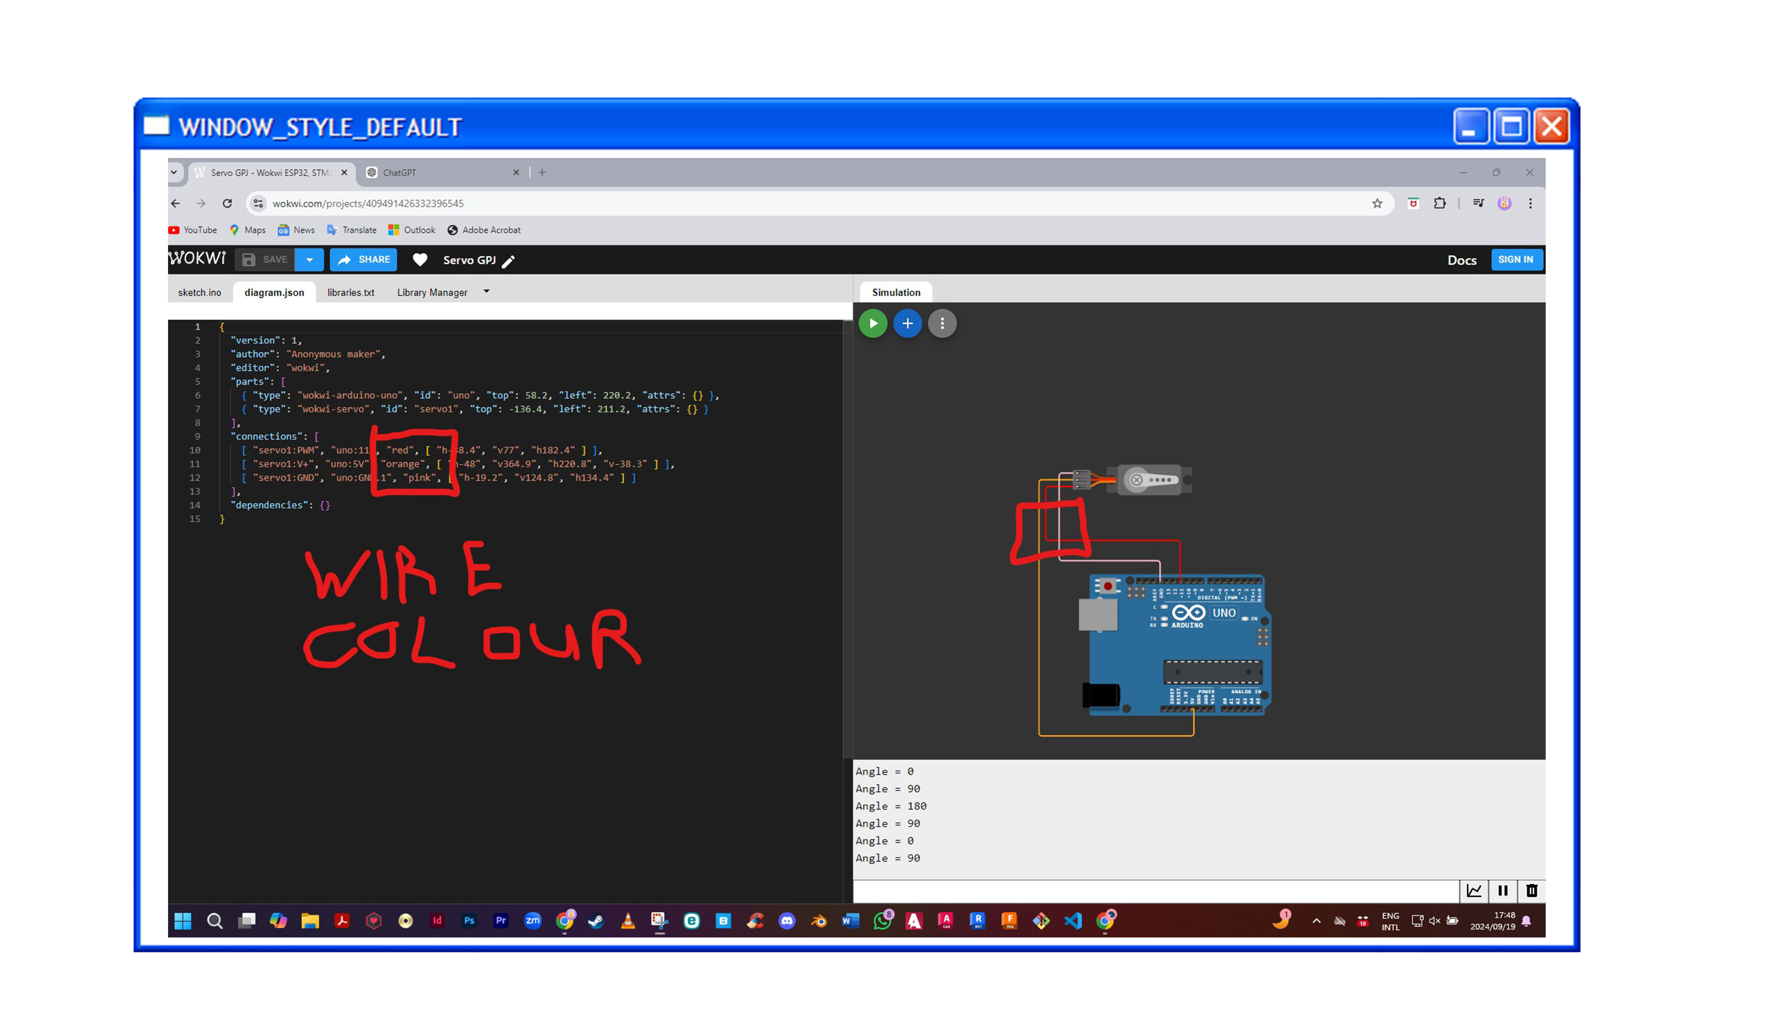The width and height of the screenshot is (1783, 1034).
Task: Click the green Run/Play simulation button
Action: tap(874, 322)
